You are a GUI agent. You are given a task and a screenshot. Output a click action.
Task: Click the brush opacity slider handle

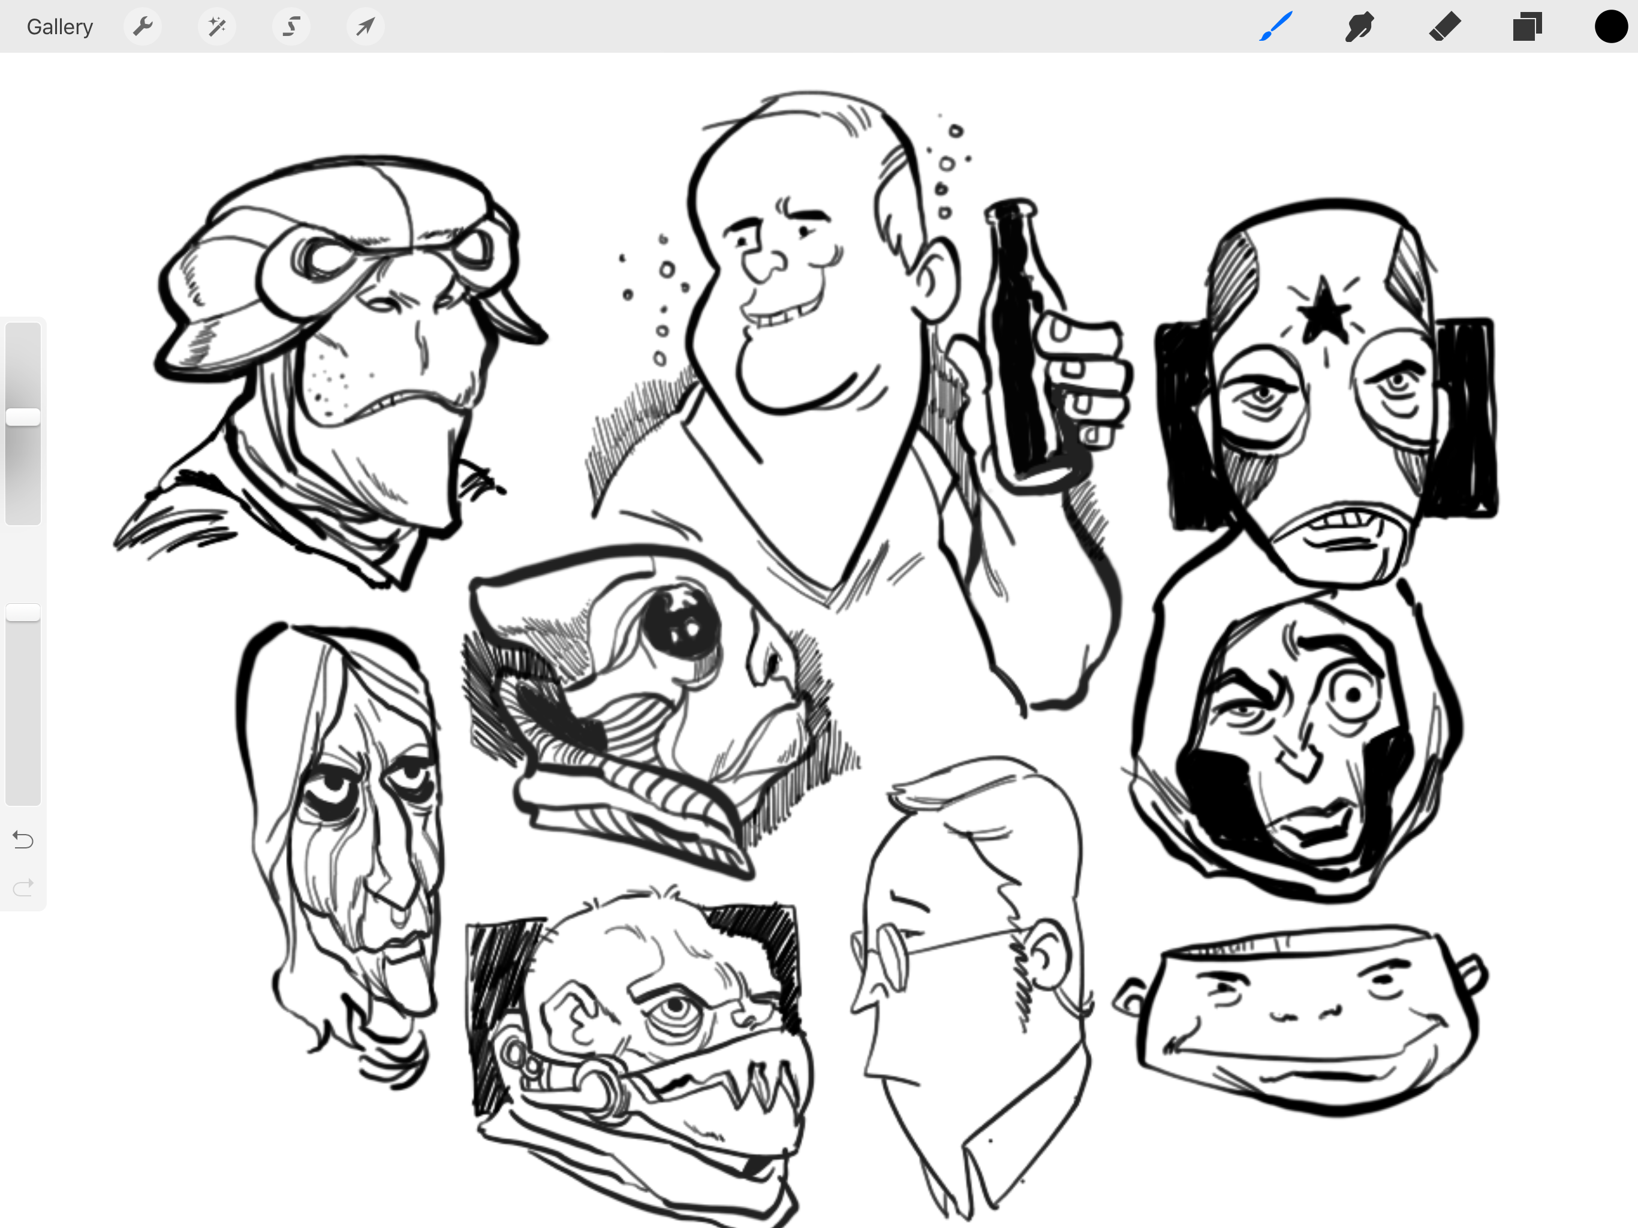pos(23,613)
